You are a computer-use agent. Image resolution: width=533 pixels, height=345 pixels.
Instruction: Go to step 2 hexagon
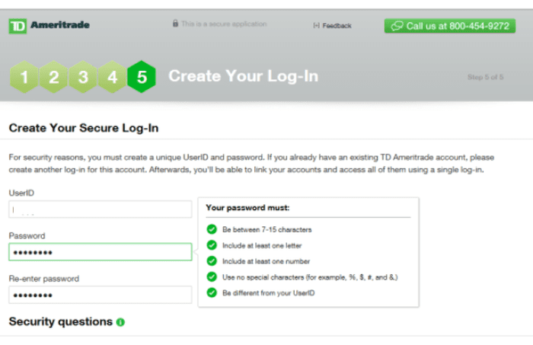click(x=54, y=77)
